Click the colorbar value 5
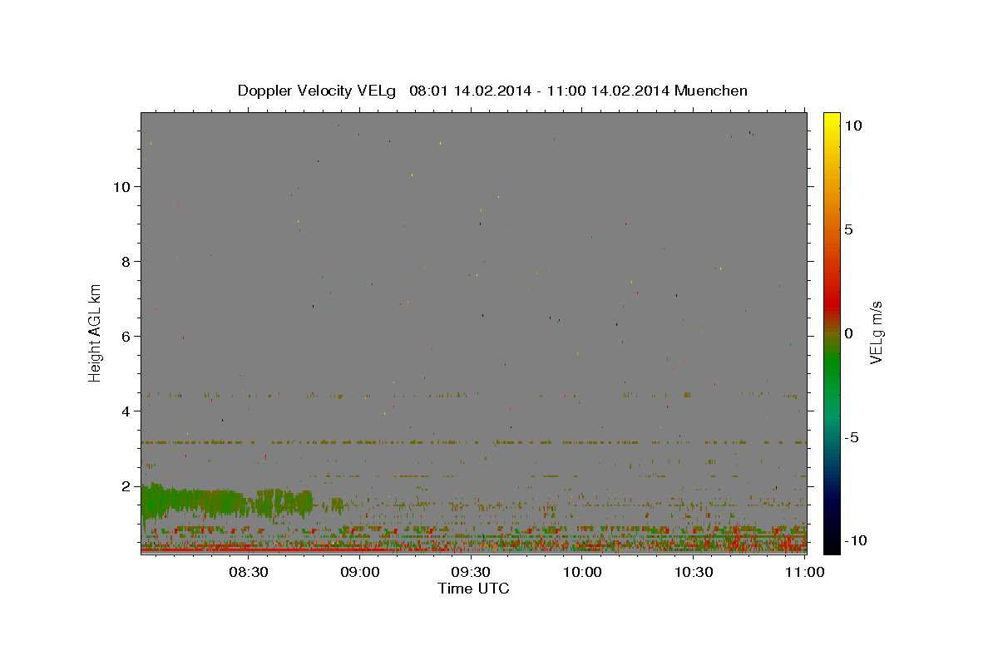998x665 pixels. [848, 229]
